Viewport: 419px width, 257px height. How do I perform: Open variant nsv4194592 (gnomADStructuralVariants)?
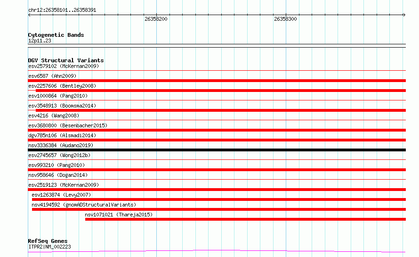point(84,205)
